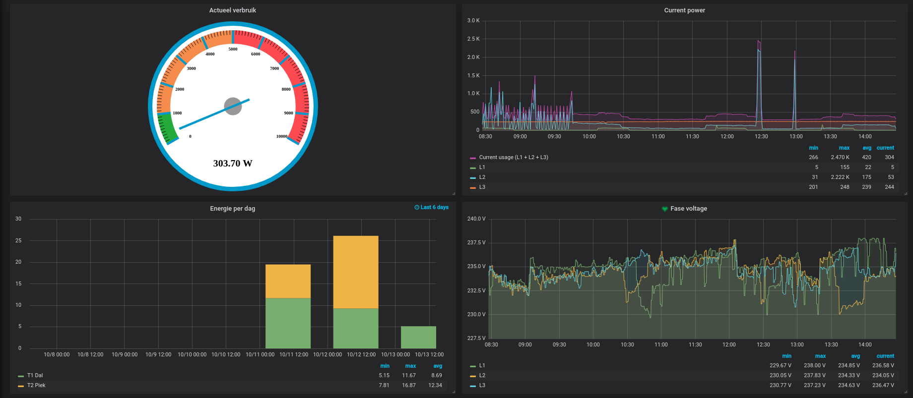Sort Energie per dag legend by min
This screenshot has width=913, height=398.
click(x=385, y=366)
